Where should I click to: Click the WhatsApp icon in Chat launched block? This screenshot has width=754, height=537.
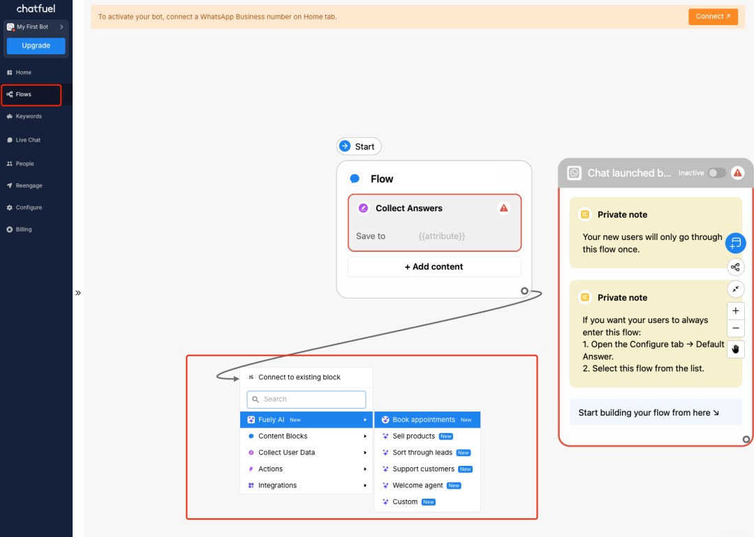tap(574, 173)
